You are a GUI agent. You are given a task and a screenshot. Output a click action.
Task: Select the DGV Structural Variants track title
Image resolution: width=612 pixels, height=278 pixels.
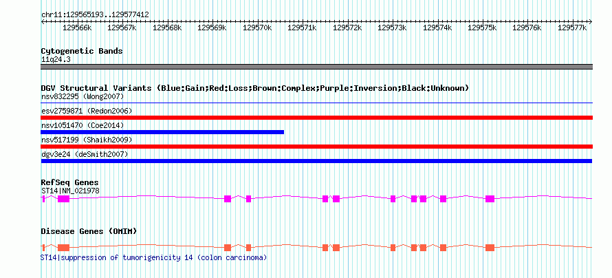(x=255, y=88)
